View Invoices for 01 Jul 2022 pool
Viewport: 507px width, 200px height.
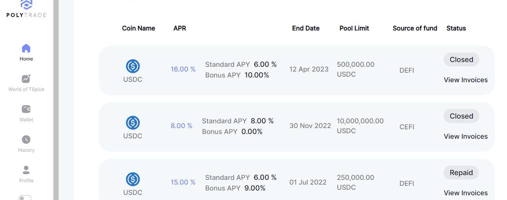click(x=465, y=193)
